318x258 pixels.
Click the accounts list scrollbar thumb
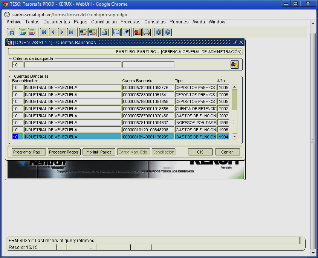tap(234, 100)
